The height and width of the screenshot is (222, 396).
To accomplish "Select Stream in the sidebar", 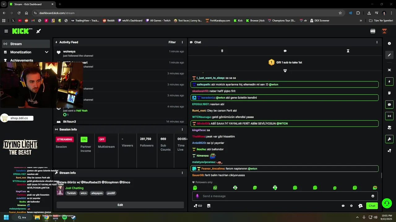I will 26,44.
